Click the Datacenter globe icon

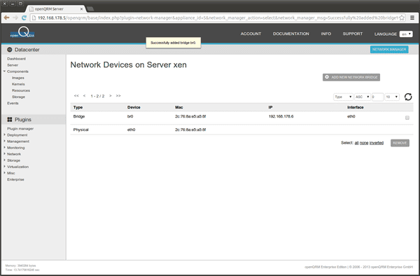click(x=10, y=50)
